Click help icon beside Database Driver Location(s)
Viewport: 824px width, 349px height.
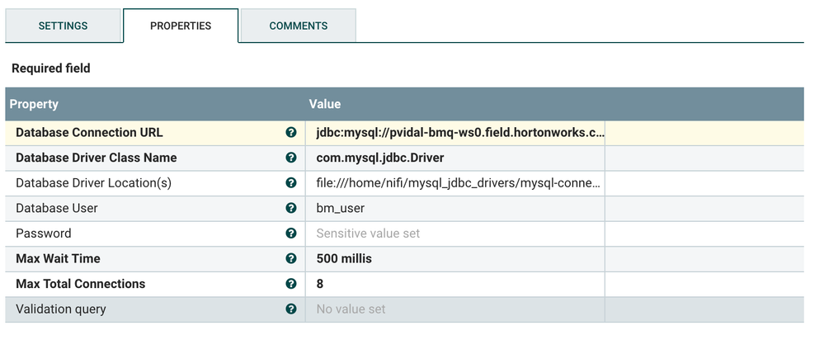pyautogui.click(x=291, y=183)
